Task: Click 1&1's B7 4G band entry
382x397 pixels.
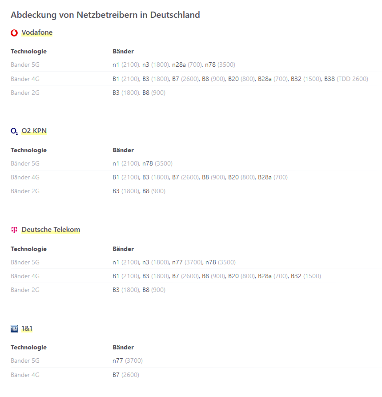Action: coord(126,375)
